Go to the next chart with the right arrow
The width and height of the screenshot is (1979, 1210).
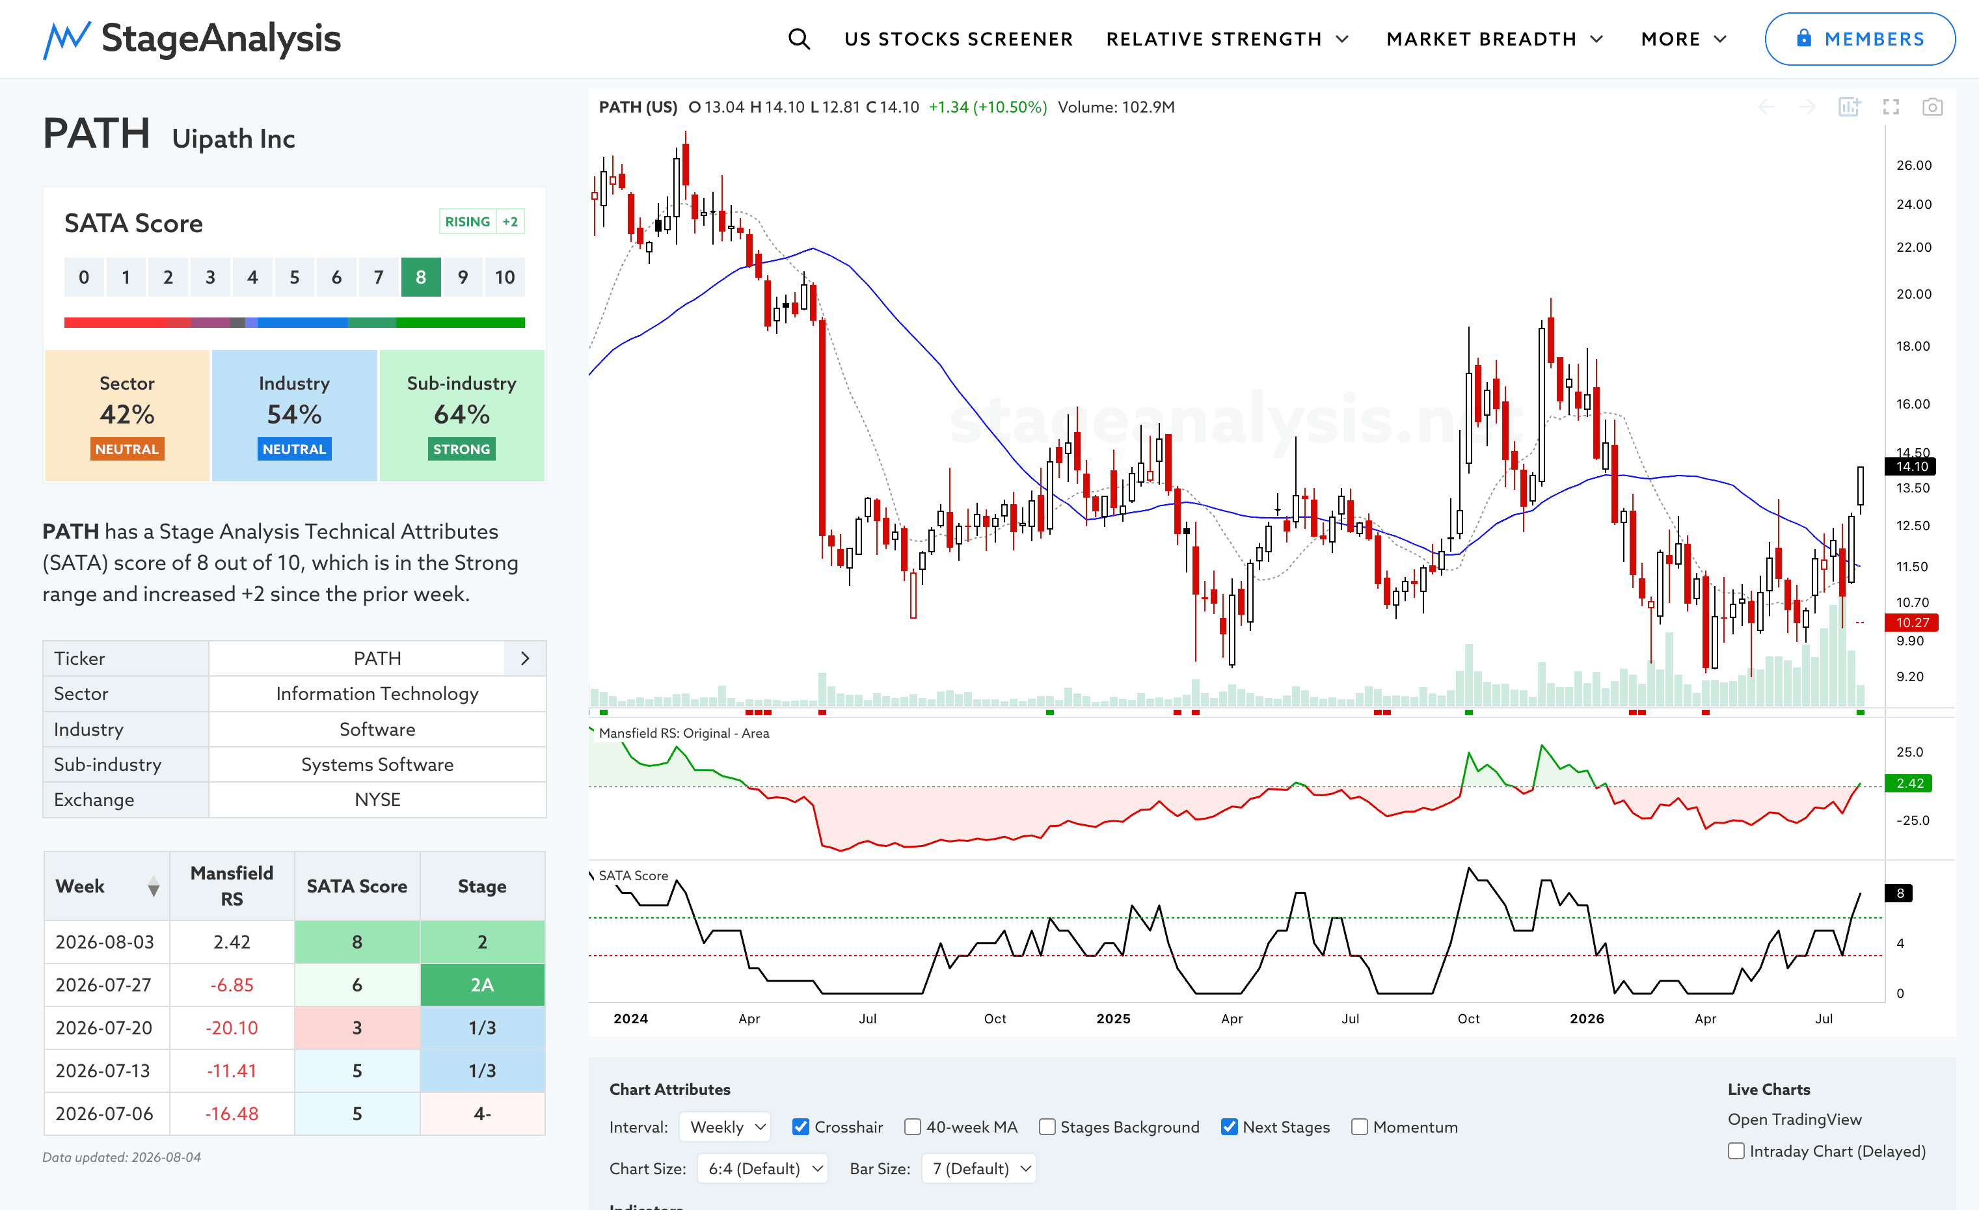pyautogui.click(x=1807, y=107)
